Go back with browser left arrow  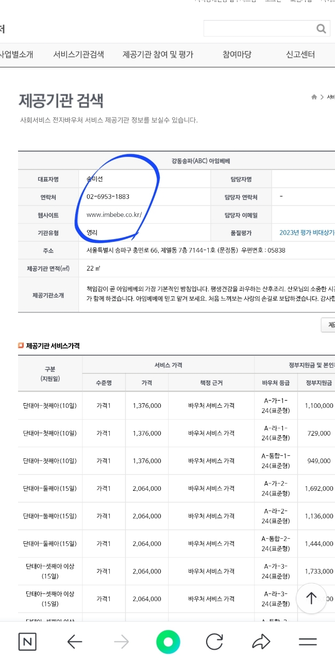pyautogui.click(x=75, y=641)
